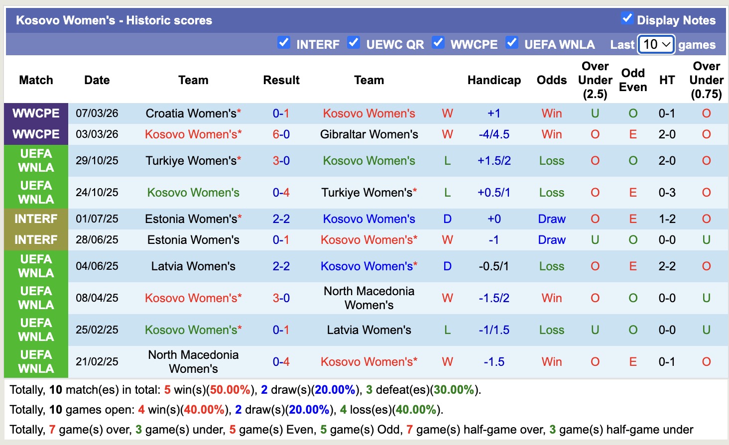Toggle the Display Notes checkbox
Screen dimensions: 729x445
[627, 18]
